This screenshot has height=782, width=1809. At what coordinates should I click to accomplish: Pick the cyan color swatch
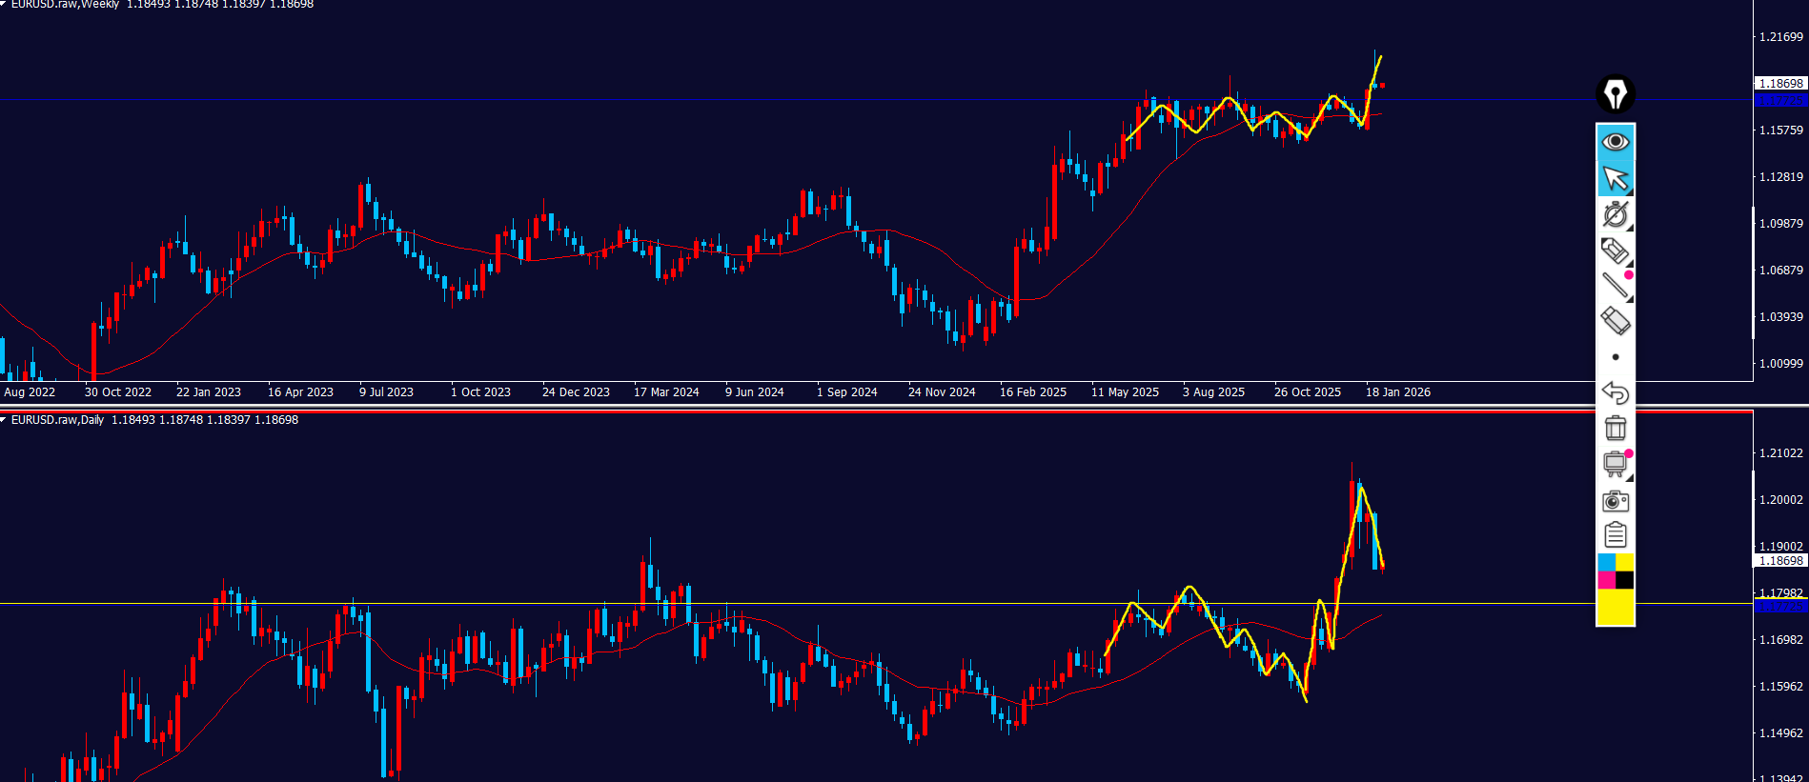point(1606,563)
